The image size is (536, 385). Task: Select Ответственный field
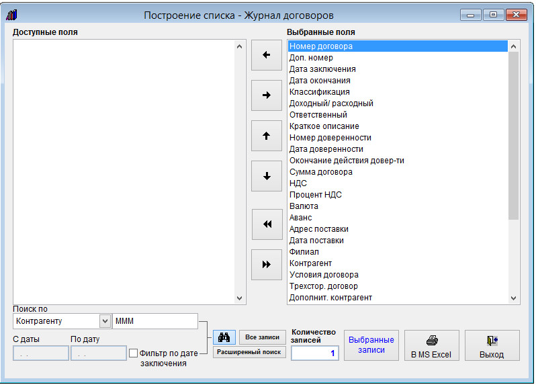pyautogui.click(x=398, y=115)
